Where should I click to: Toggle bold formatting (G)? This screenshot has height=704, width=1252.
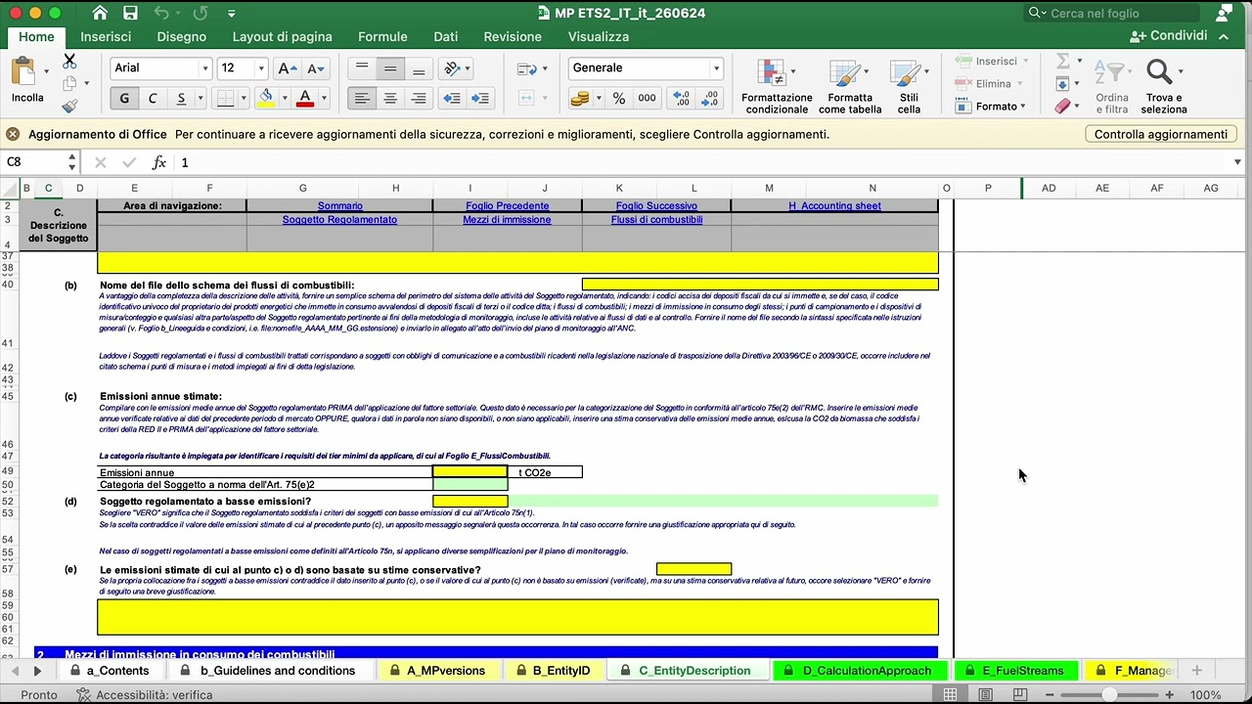[124, 99]
